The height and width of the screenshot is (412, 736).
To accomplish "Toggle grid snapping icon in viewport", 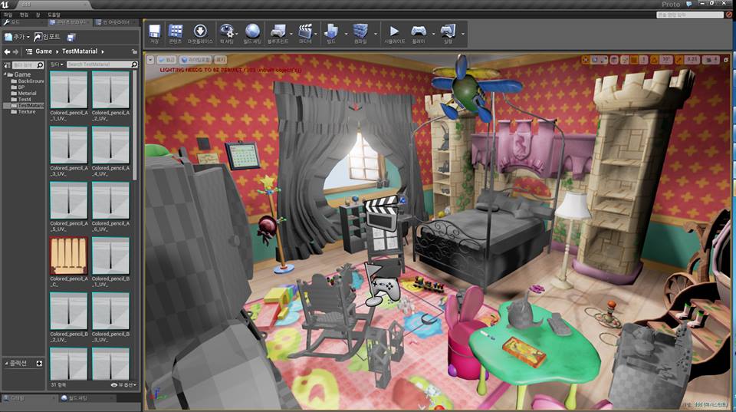I will pos(635,60).
